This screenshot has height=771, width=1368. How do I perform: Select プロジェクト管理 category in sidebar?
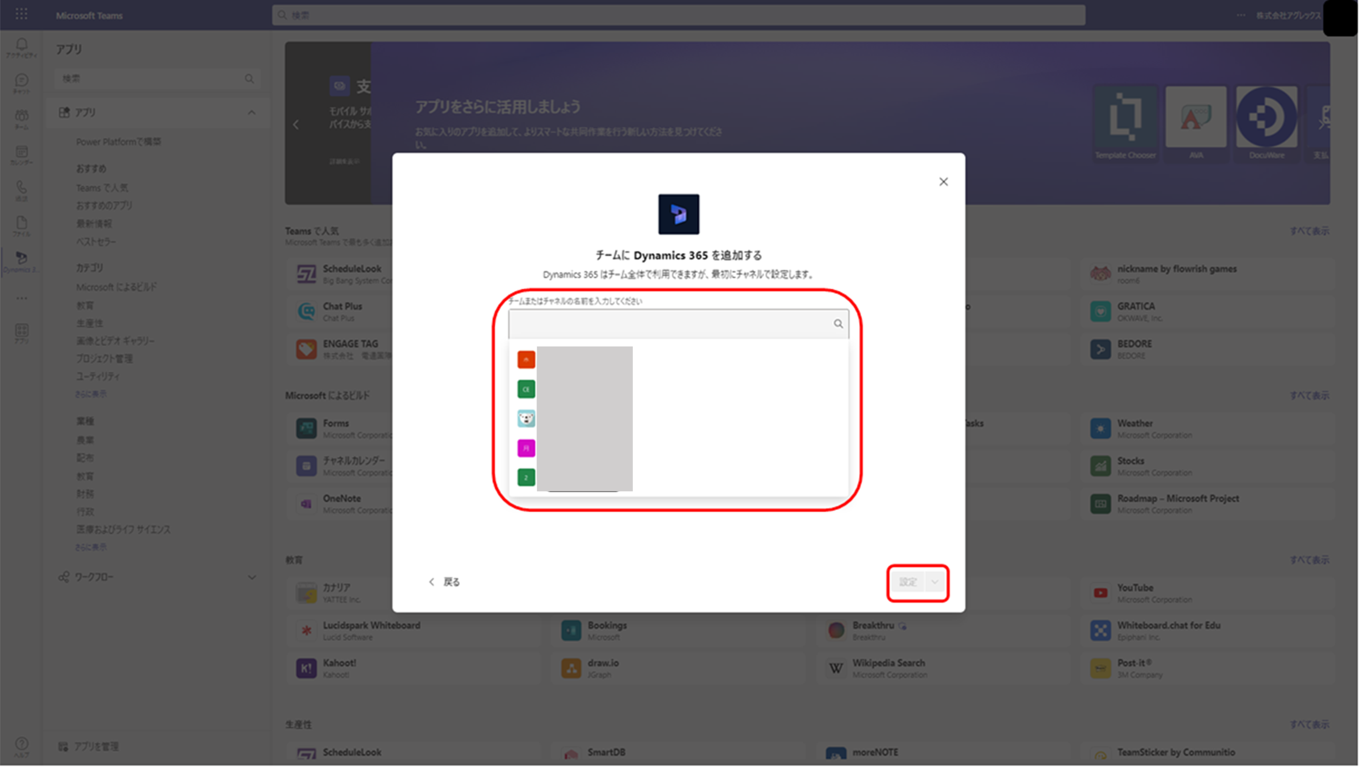[x=104, y=359]
